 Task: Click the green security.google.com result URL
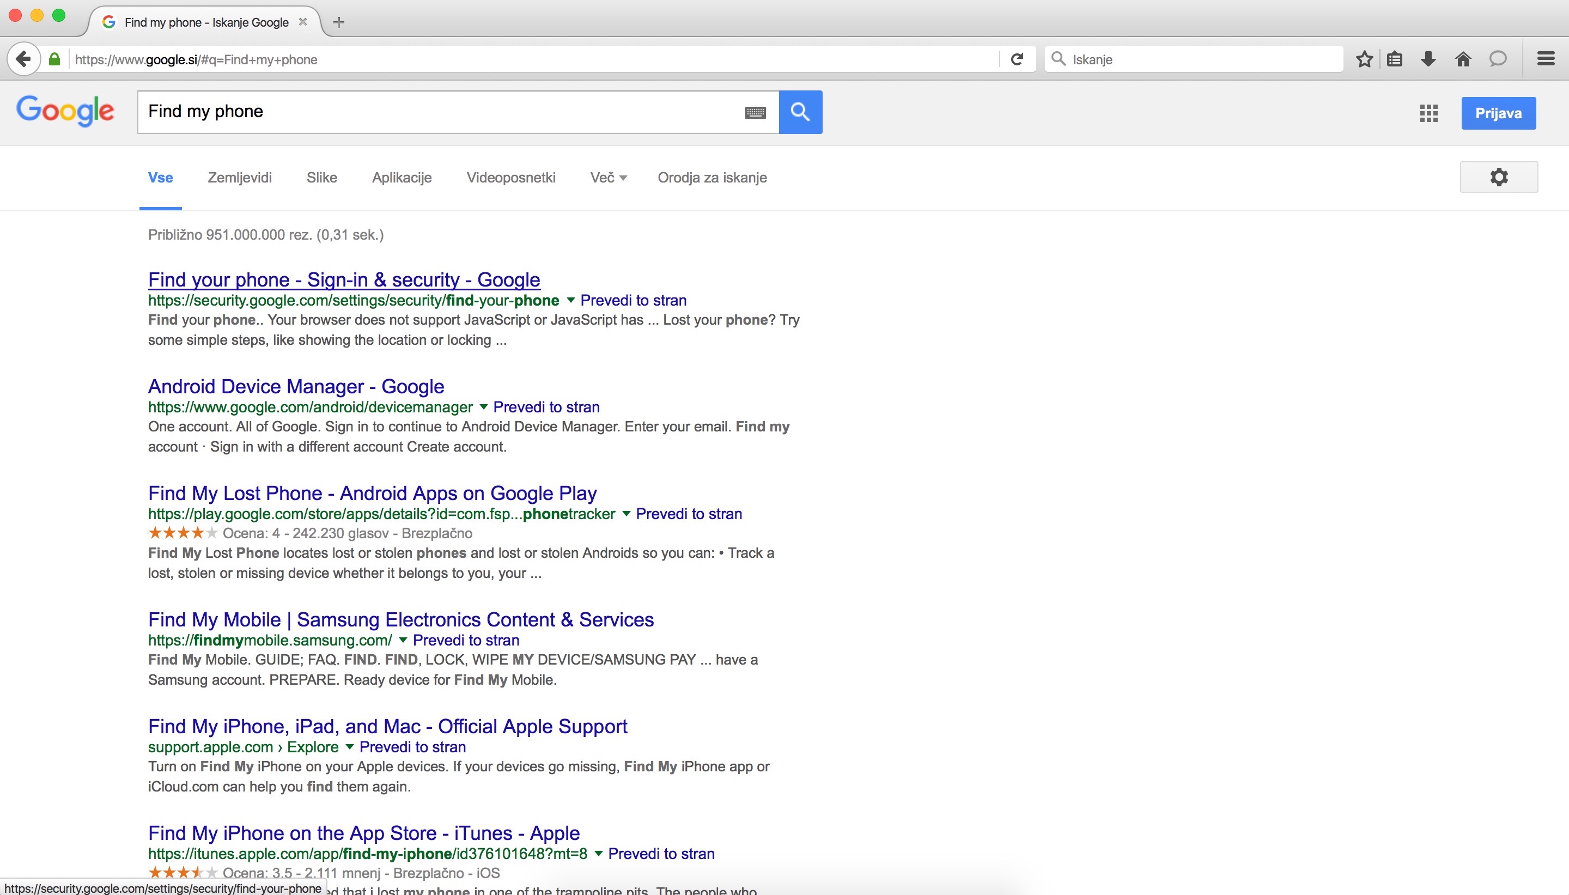pyautogui.click(x=354, y=301)
